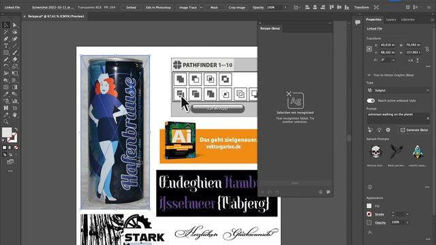The image size is (436, 245).
Task: Click the lightbulb prompt suggestions icon
Action: pyautogui.click(x=379, y=130)
